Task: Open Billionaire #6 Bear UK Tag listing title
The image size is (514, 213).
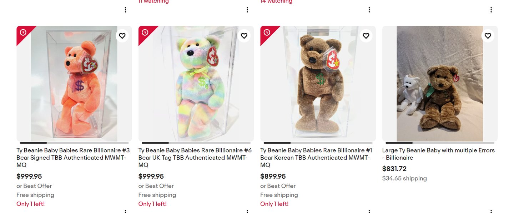Action: pyautogui.click(x=195, y=158)
